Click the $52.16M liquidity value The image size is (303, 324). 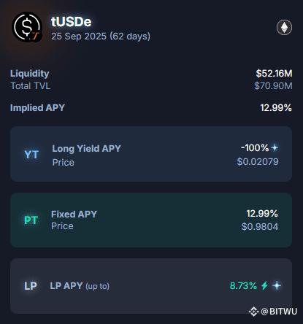(274, 74)
